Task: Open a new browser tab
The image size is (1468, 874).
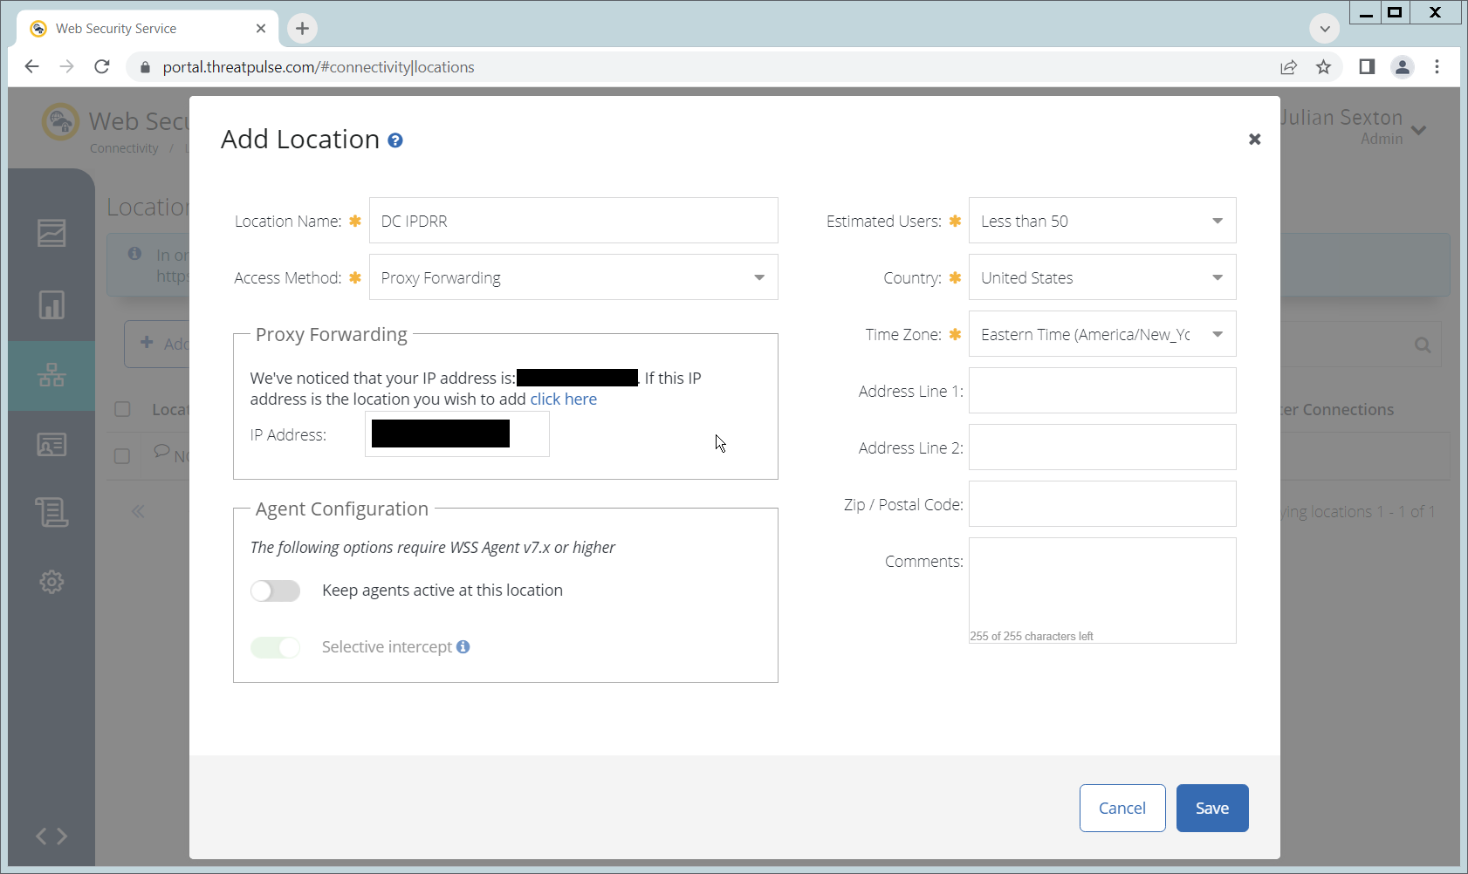Action: point(302,29)
